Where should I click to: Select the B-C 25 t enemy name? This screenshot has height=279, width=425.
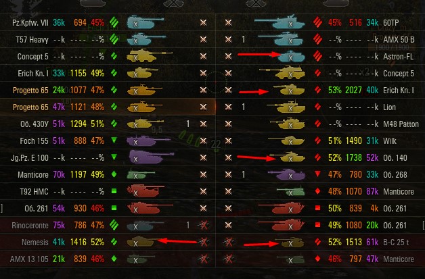pyautogui.click(x=396, y=243)
